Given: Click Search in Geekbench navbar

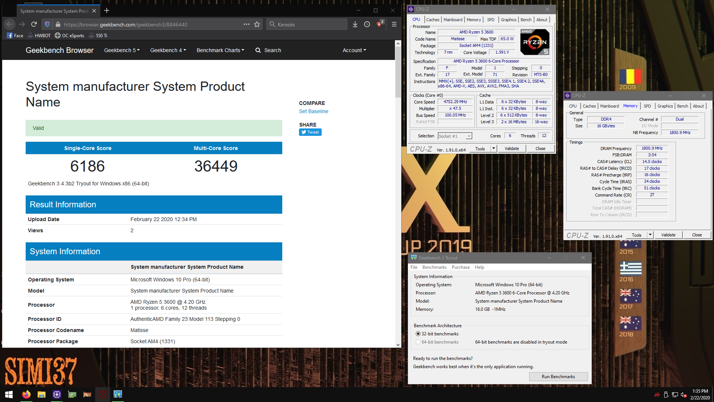Looking at the screenshot, I should 268,50.
